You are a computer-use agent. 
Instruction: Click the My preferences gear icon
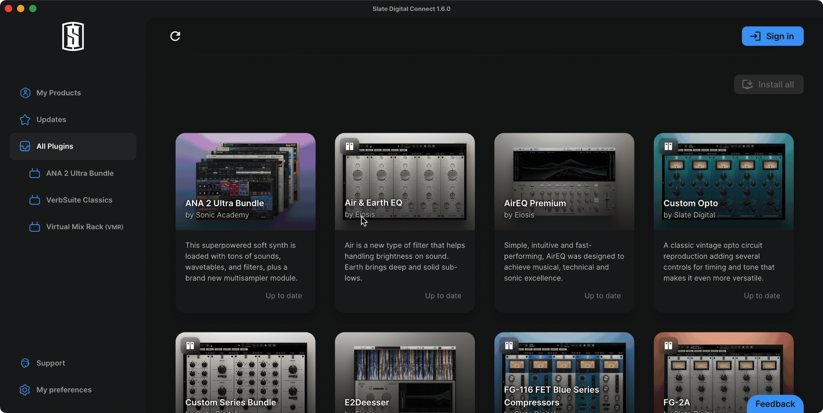25,390
